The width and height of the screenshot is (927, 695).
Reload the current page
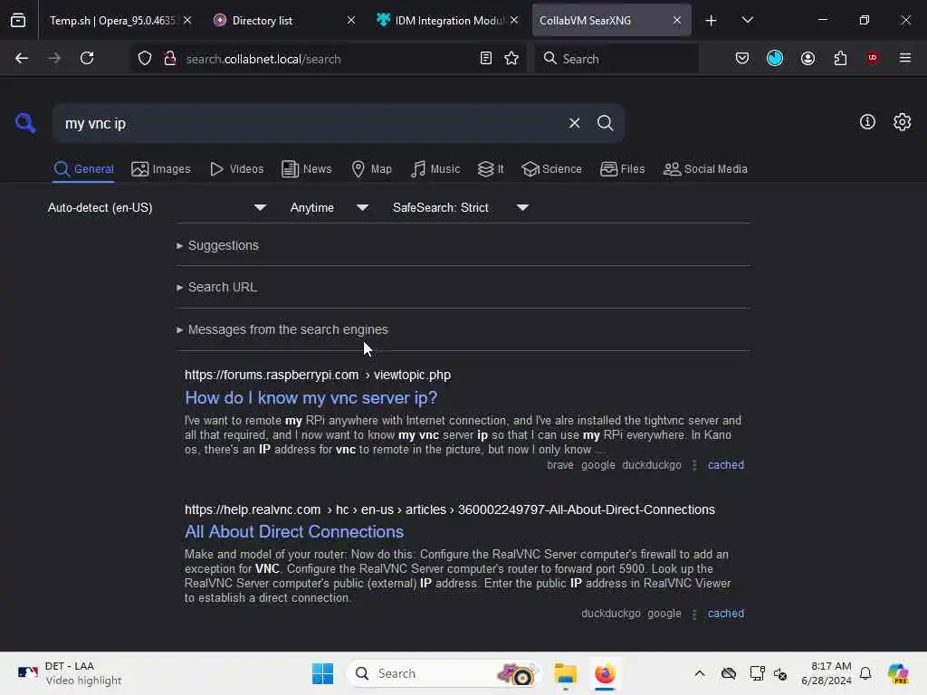pos(87,58)
